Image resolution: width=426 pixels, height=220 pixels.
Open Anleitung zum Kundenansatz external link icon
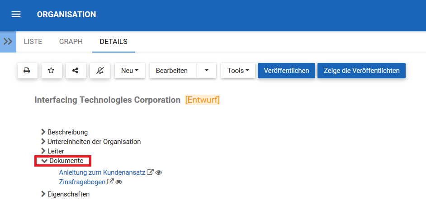point(151,172)
